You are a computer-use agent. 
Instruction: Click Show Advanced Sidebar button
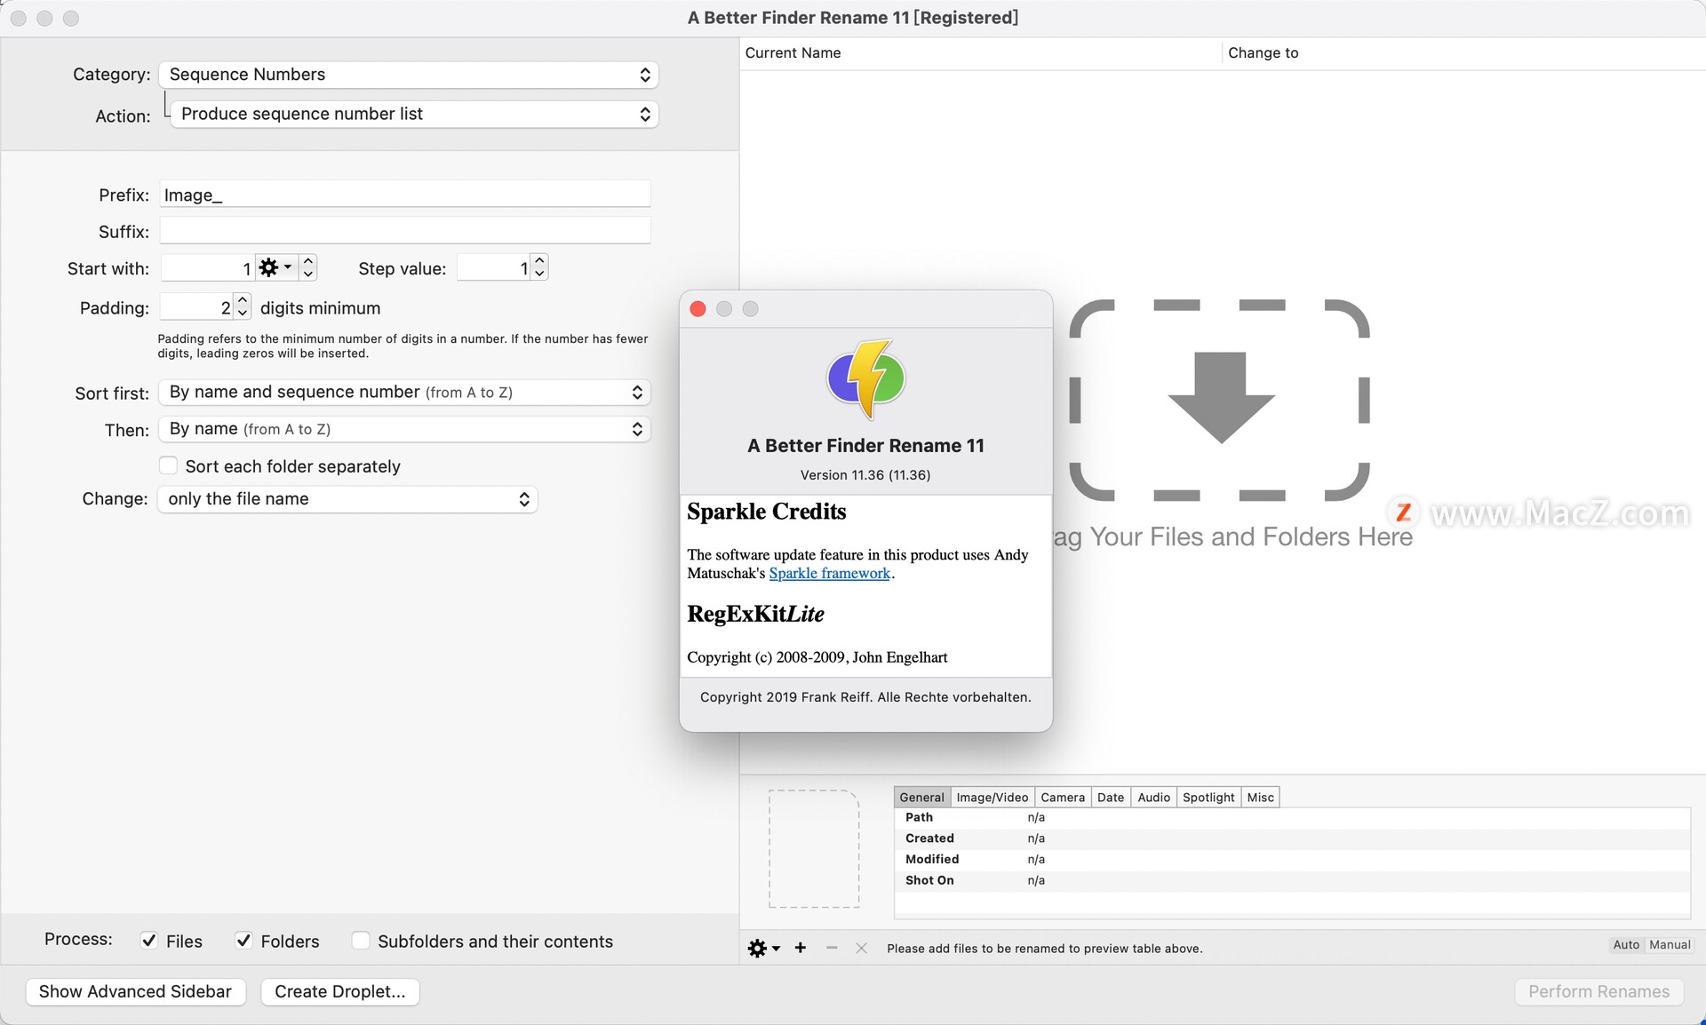point(135,991)
